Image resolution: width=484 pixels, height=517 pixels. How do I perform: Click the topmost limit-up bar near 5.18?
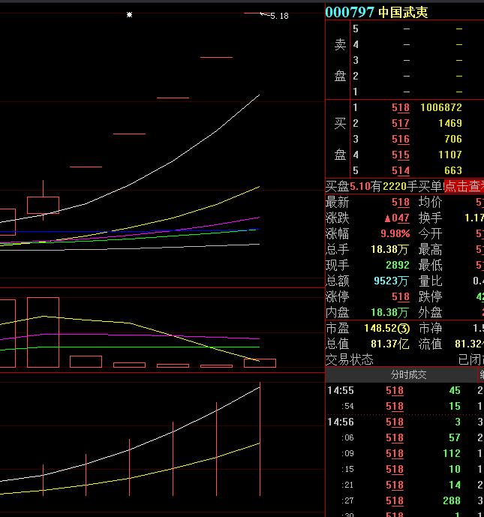pos(251,14)
